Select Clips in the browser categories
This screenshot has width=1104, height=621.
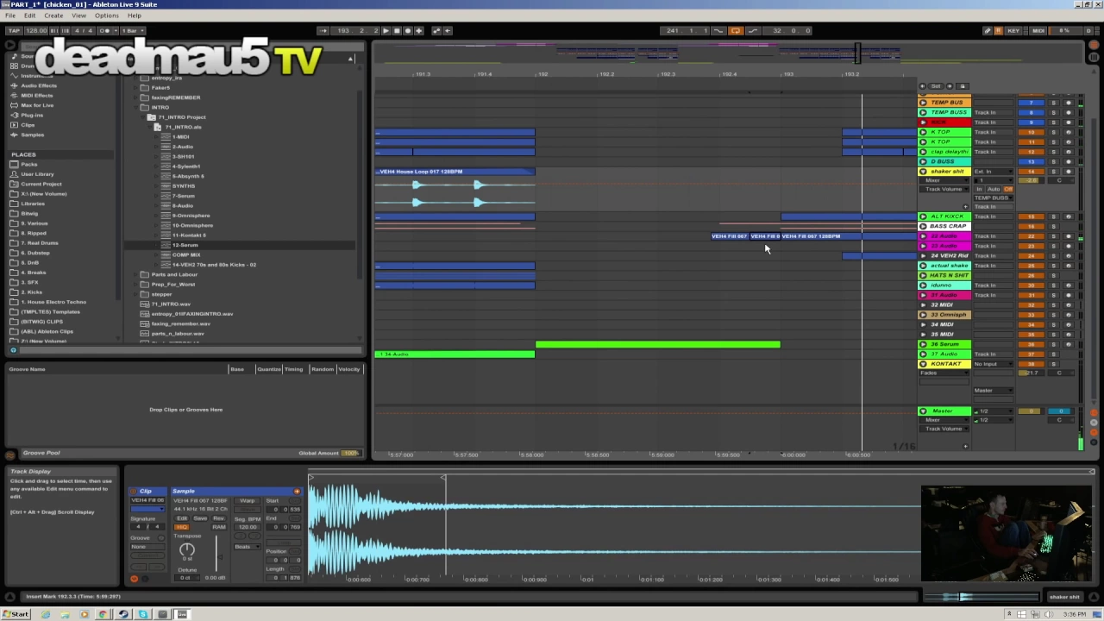coord(28,125)
